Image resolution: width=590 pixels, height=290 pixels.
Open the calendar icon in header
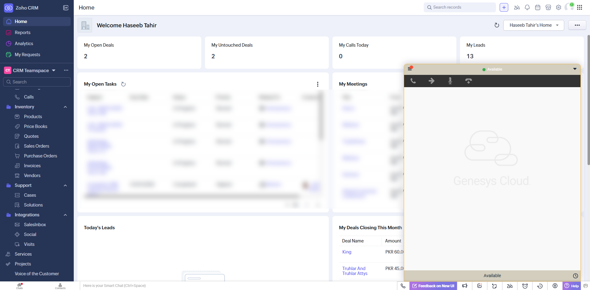coord(537,7)
